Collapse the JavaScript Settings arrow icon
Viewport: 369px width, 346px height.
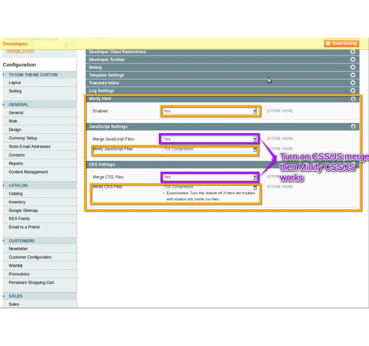click(353, 127)
